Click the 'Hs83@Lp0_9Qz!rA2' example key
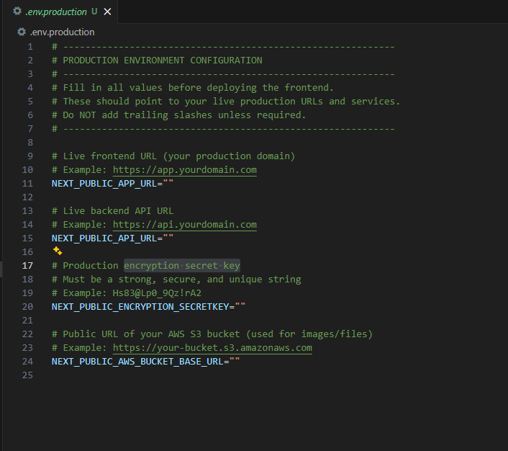Viewport: 508px width, 451px height. click(157, 293)
